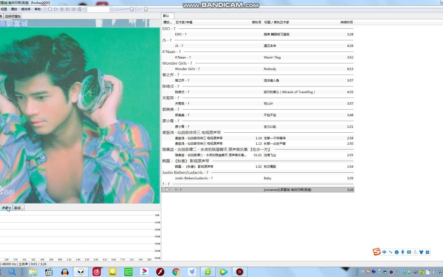Select the track Nobody by Wonder Girls
The height and width of the screenshot is (277, 443).
coord(258,69)
